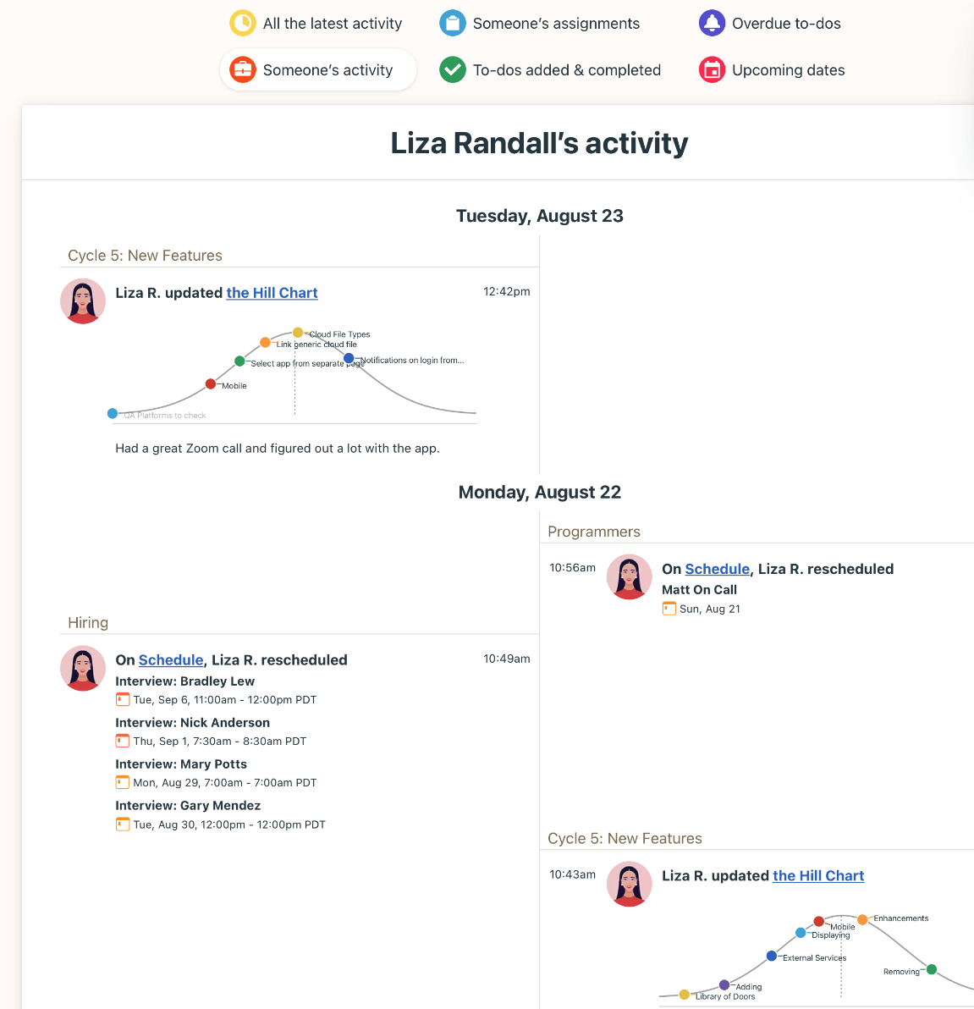974x1009 pixels.
Task: Click Liza's avatar beside 10:43am Hill Chart update
Action: point(630,885)
